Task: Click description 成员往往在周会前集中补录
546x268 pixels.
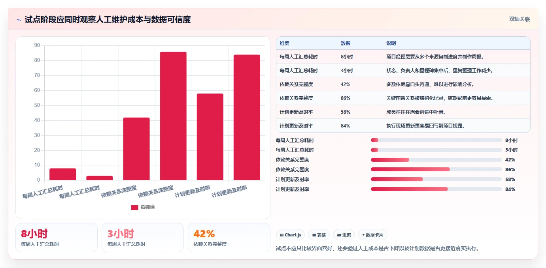Action: [416, 112]
